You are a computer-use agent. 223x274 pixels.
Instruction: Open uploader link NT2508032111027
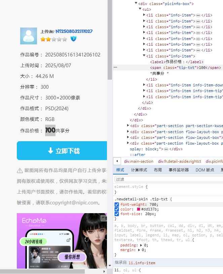point(74,31)
